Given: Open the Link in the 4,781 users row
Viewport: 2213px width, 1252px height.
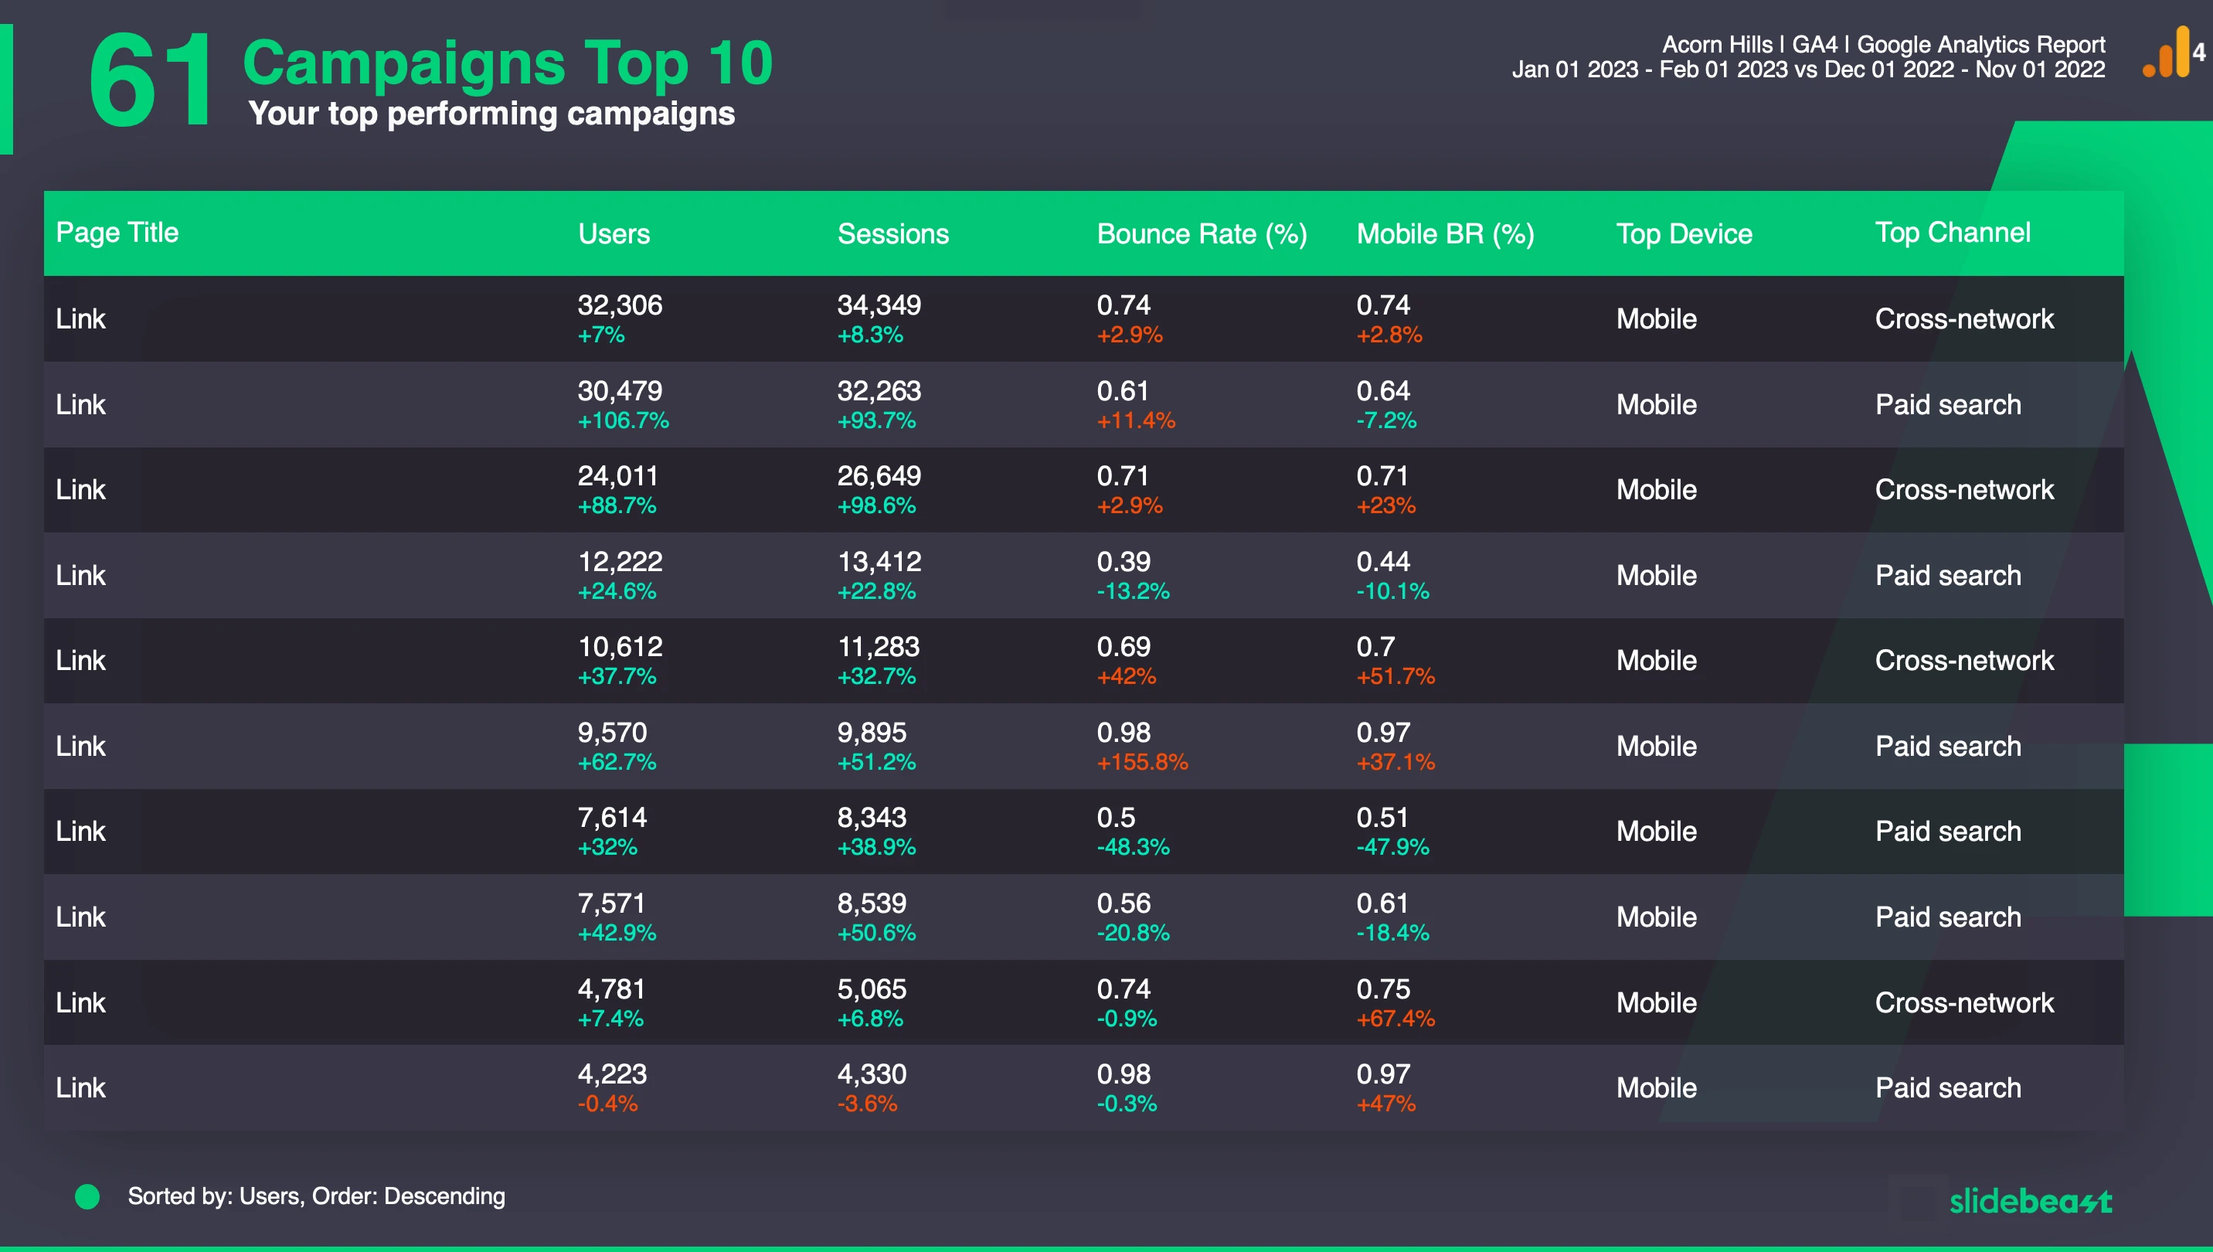Looking at the screenshot, I should [x=81, y=1002].
